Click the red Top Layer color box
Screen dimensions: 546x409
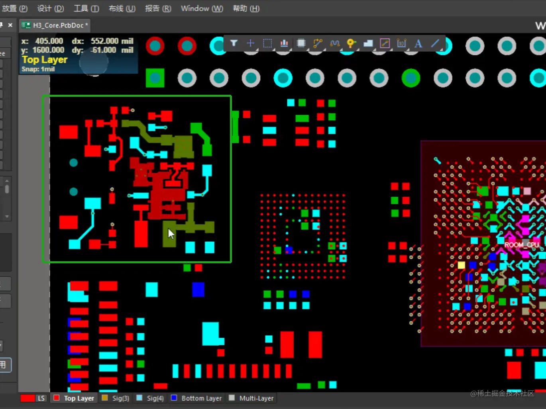click(x=57, y=398)
